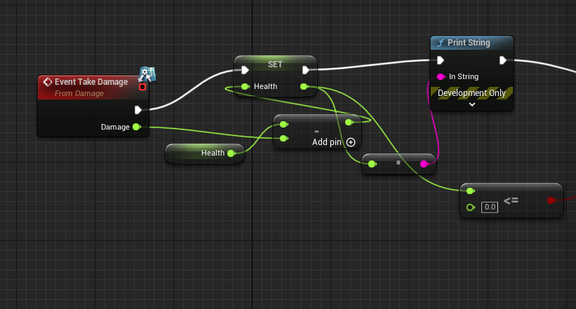Click the green Damage output pin
The image size is (576, 309).
136,127
